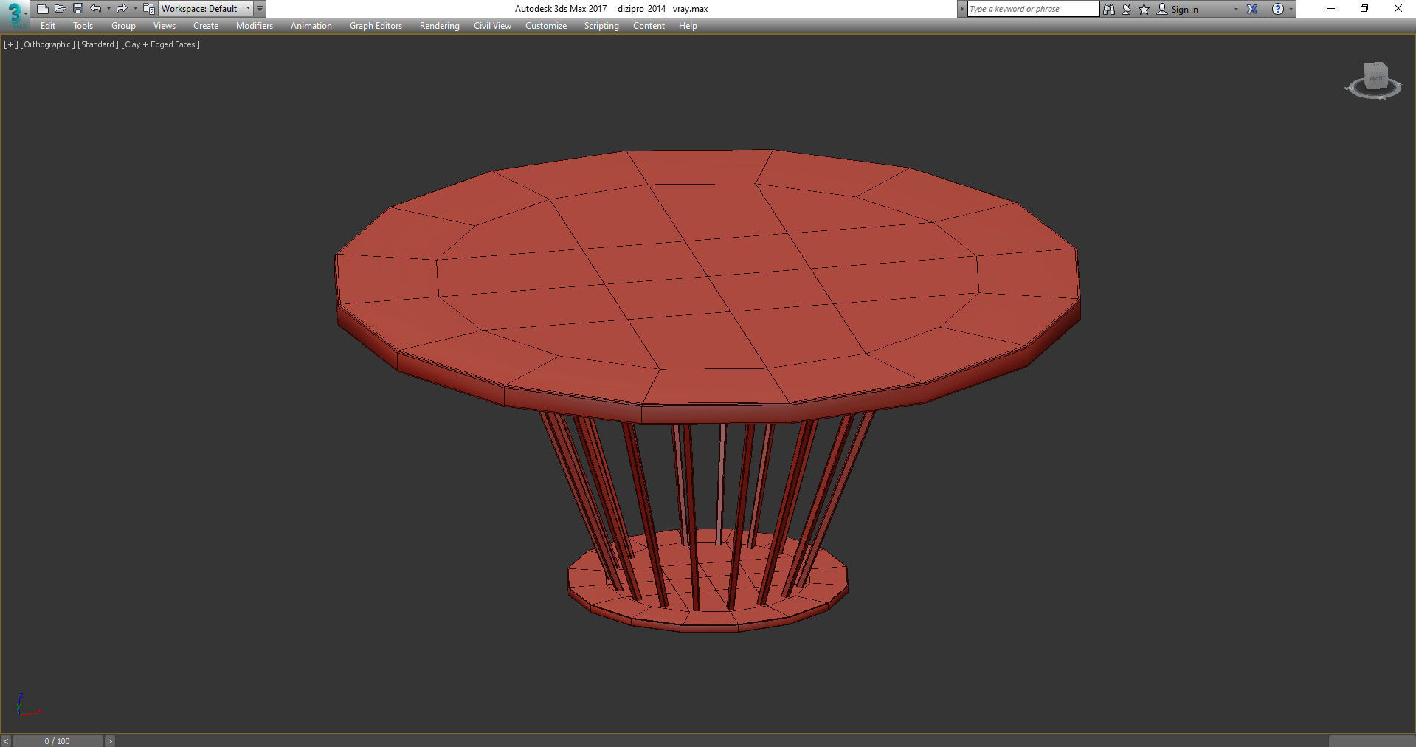Minimize the 3ds Max window
This screenshot has height=747, width=1416.
coord(1330,9)
